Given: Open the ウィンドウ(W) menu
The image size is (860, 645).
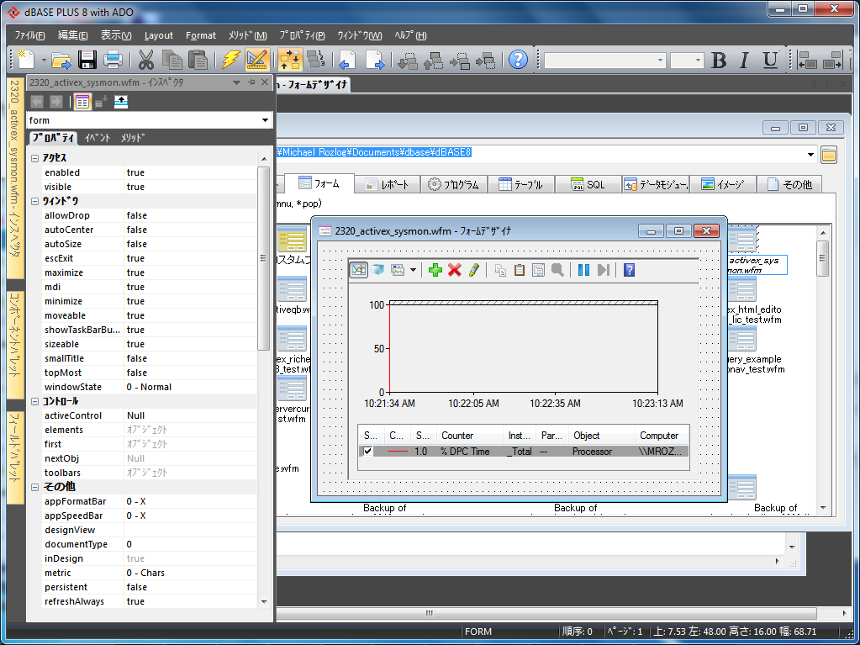Looking at the screenshot, I should coord(359,35).
